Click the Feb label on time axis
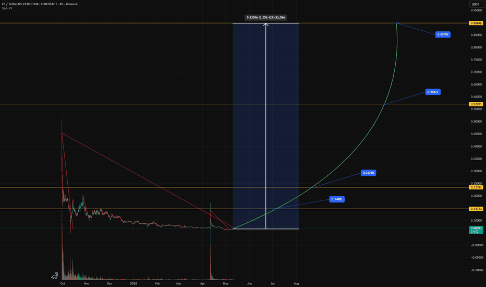 (157, 283)
